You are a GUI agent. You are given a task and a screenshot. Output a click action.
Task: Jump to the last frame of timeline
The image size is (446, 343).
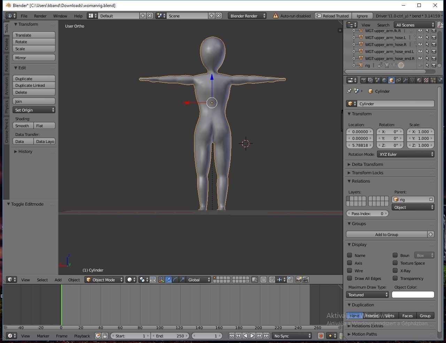coord(266,336)
